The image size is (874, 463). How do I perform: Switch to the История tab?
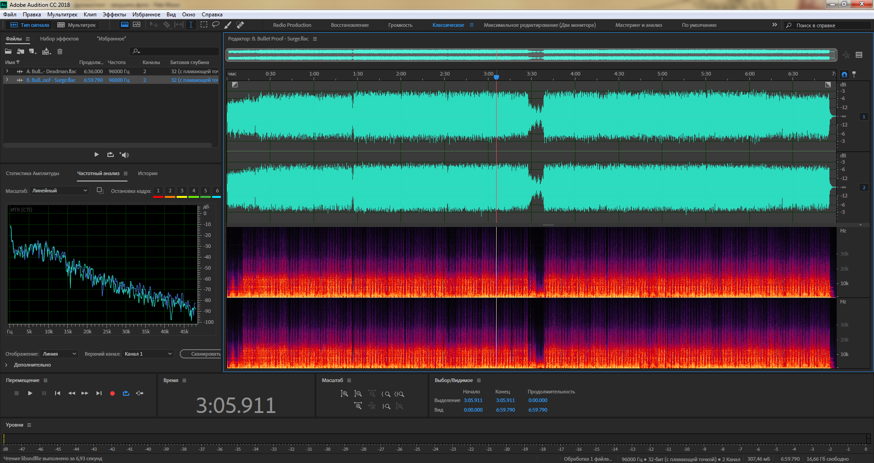(x=147, y=173)
